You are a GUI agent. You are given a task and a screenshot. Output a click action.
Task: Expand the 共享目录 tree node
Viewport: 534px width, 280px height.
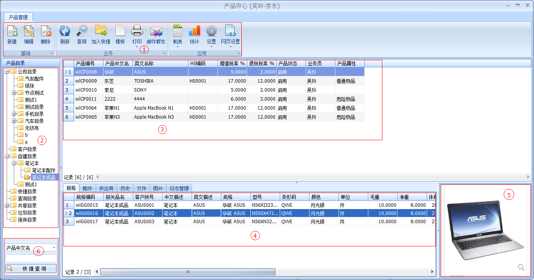pyautogui.click(x=7, y=206)
